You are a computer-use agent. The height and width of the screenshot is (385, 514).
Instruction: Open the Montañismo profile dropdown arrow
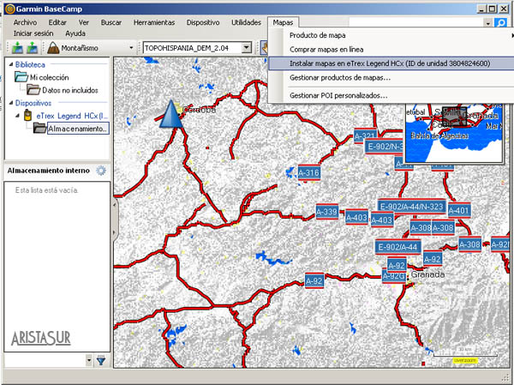131,48
